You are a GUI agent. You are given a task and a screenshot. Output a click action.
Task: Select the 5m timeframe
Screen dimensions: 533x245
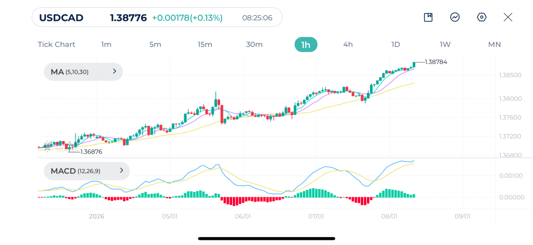pyautogui.click(x=155, y=45)
